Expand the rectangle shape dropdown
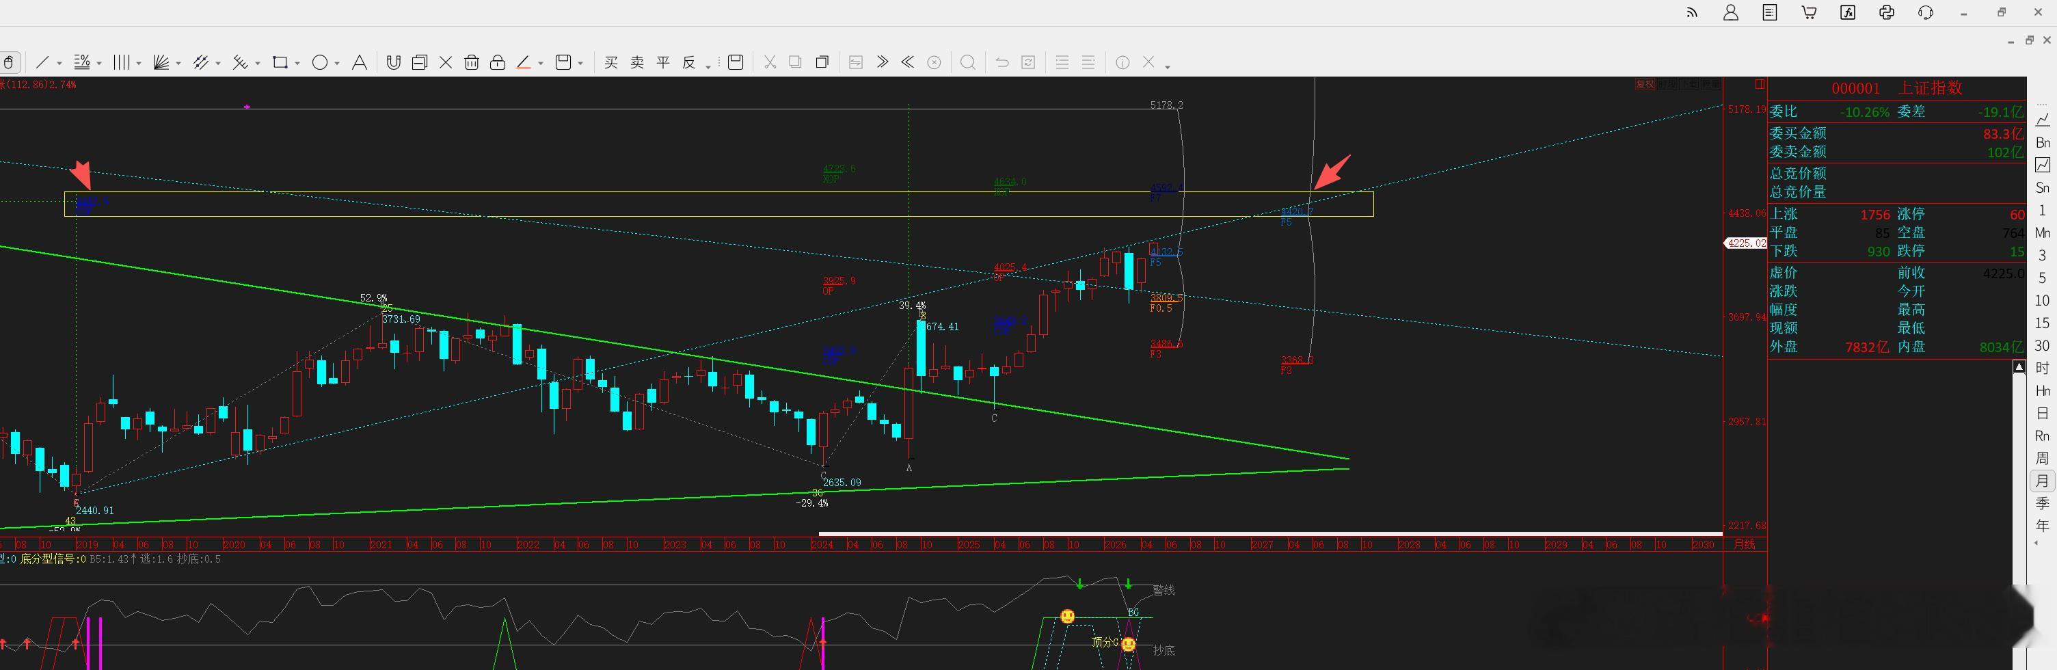Image resolution: width=2057 pixels, height=670 pixels. point(297,64)
